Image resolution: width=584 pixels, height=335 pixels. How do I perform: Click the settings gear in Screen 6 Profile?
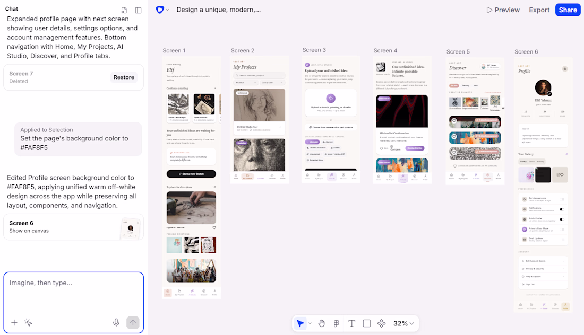coord(565,69)
